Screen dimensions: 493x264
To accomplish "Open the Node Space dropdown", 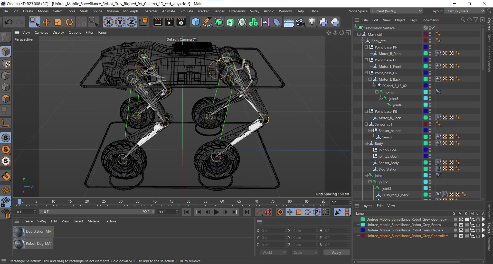I will (x=396, y=11).
